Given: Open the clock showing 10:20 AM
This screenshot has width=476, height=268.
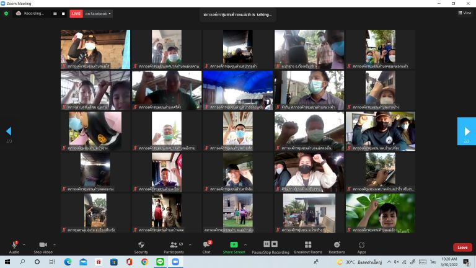Looking at the screenshot, I should 449,262.
